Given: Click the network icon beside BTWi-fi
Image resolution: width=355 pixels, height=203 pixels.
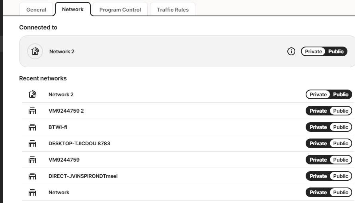Looking at the screenshot, I should pyautogui.click(x=32, y=127).
